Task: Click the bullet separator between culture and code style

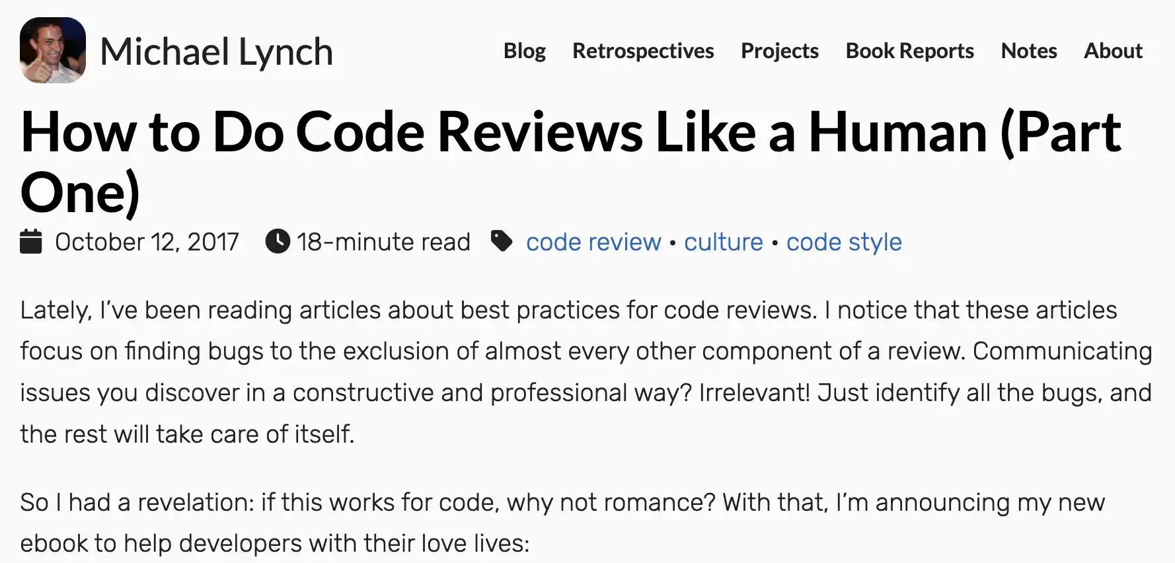Action: pos(775,243)
